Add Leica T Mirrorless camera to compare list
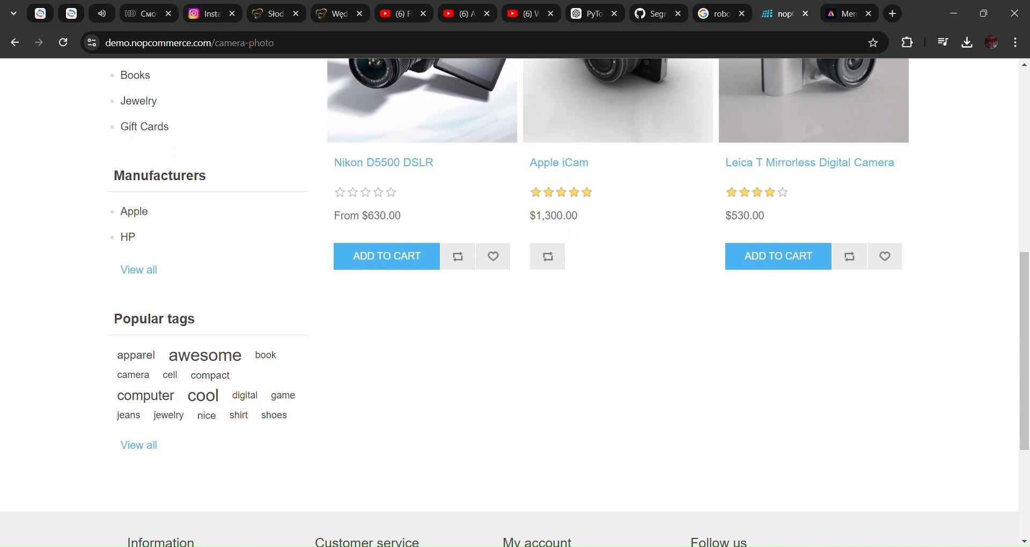The width and height of the screenshot is (1030, 547). pyautogui.click(x=849, y=256)
